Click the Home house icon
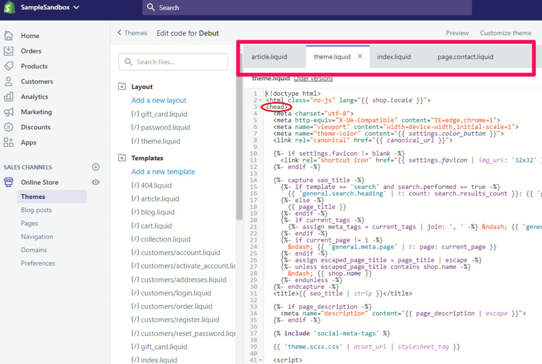 8,35
